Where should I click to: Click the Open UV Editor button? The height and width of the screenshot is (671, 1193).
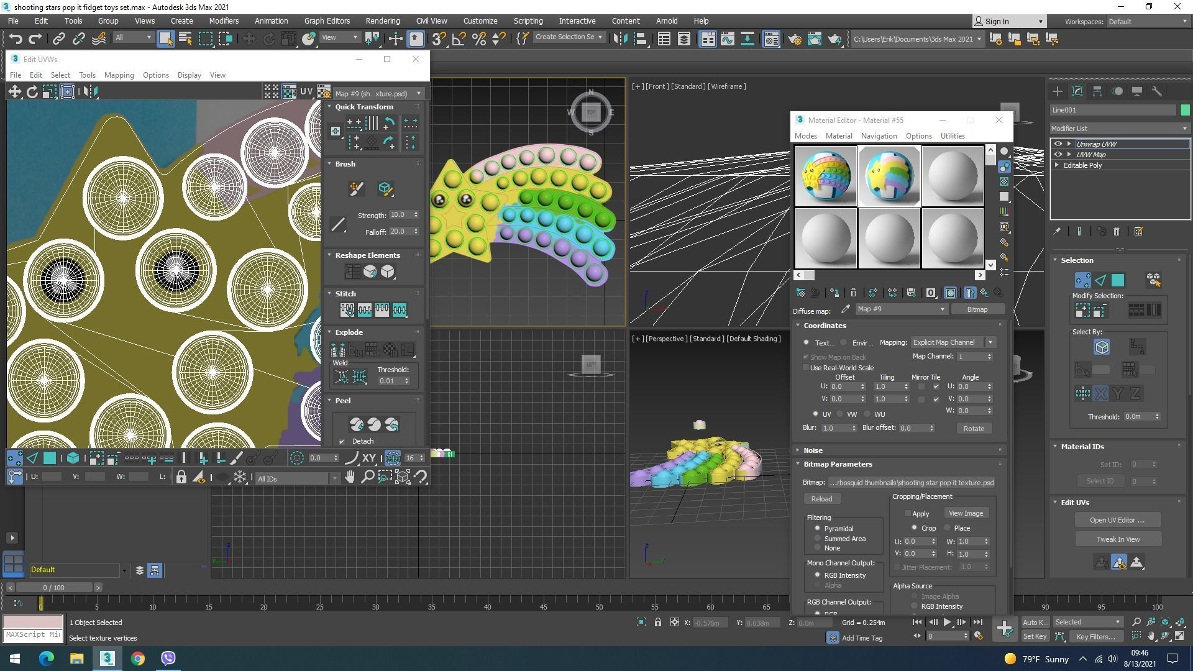pos(1117,520)
